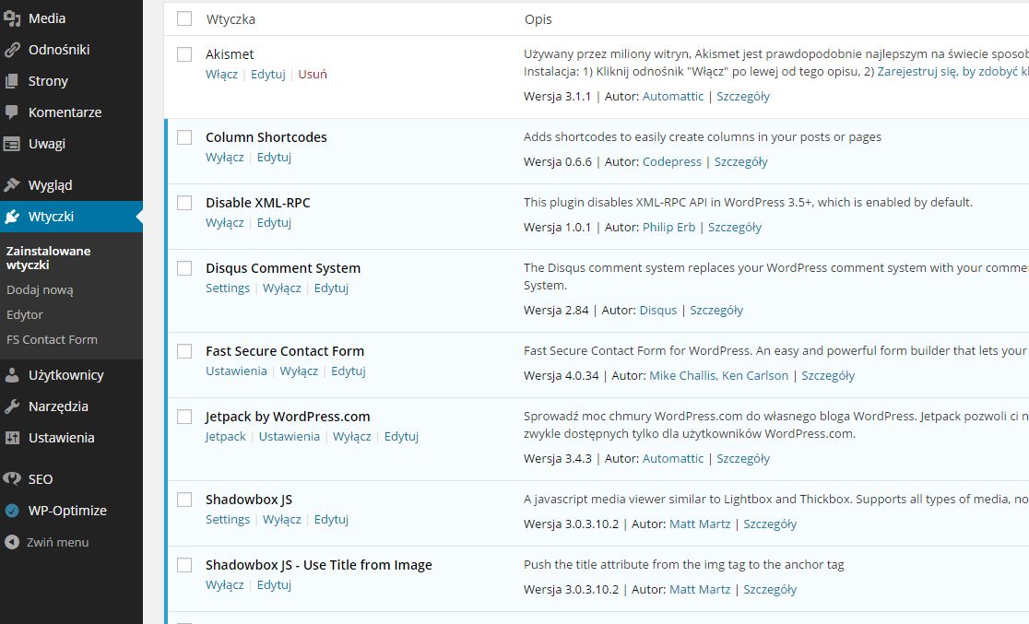Image resolution: width=1029 pixels, height=624 pixels.
Task: Open the Mike Challis, Ken Carlson author link
Action: pos(718,376)
